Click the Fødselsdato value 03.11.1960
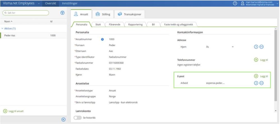The image size is (280, 124). click(x=115, y=69)
